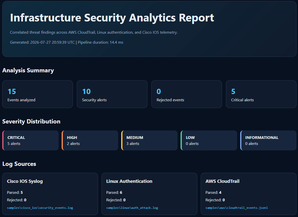Click the Cisco IOS Syslog card title
Screen dimensions: 298x217
click(x=25, y=181)
